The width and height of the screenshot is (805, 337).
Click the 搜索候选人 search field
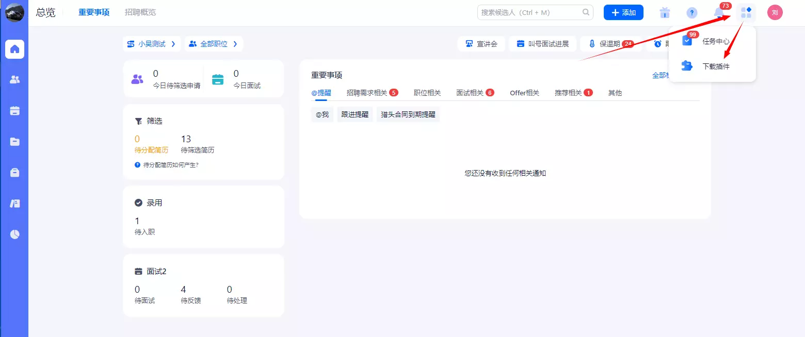tap(535, 12)
